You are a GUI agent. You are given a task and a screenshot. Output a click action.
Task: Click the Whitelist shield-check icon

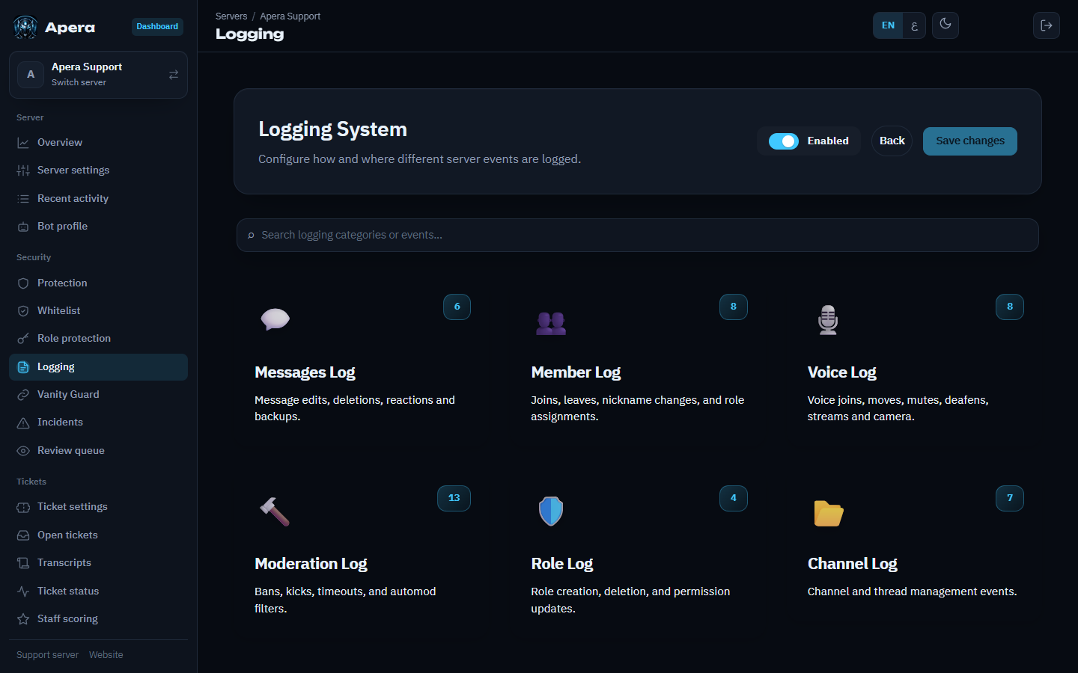tap(23, 311)
